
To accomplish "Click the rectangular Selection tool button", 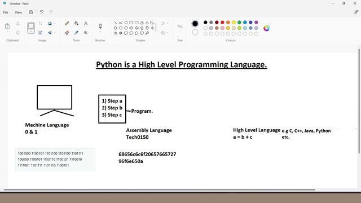I will pyautogui.click(x=31, y=27).
